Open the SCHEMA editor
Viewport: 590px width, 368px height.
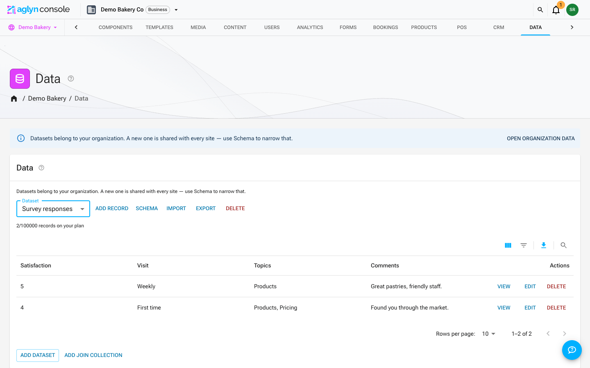[147, 209]
